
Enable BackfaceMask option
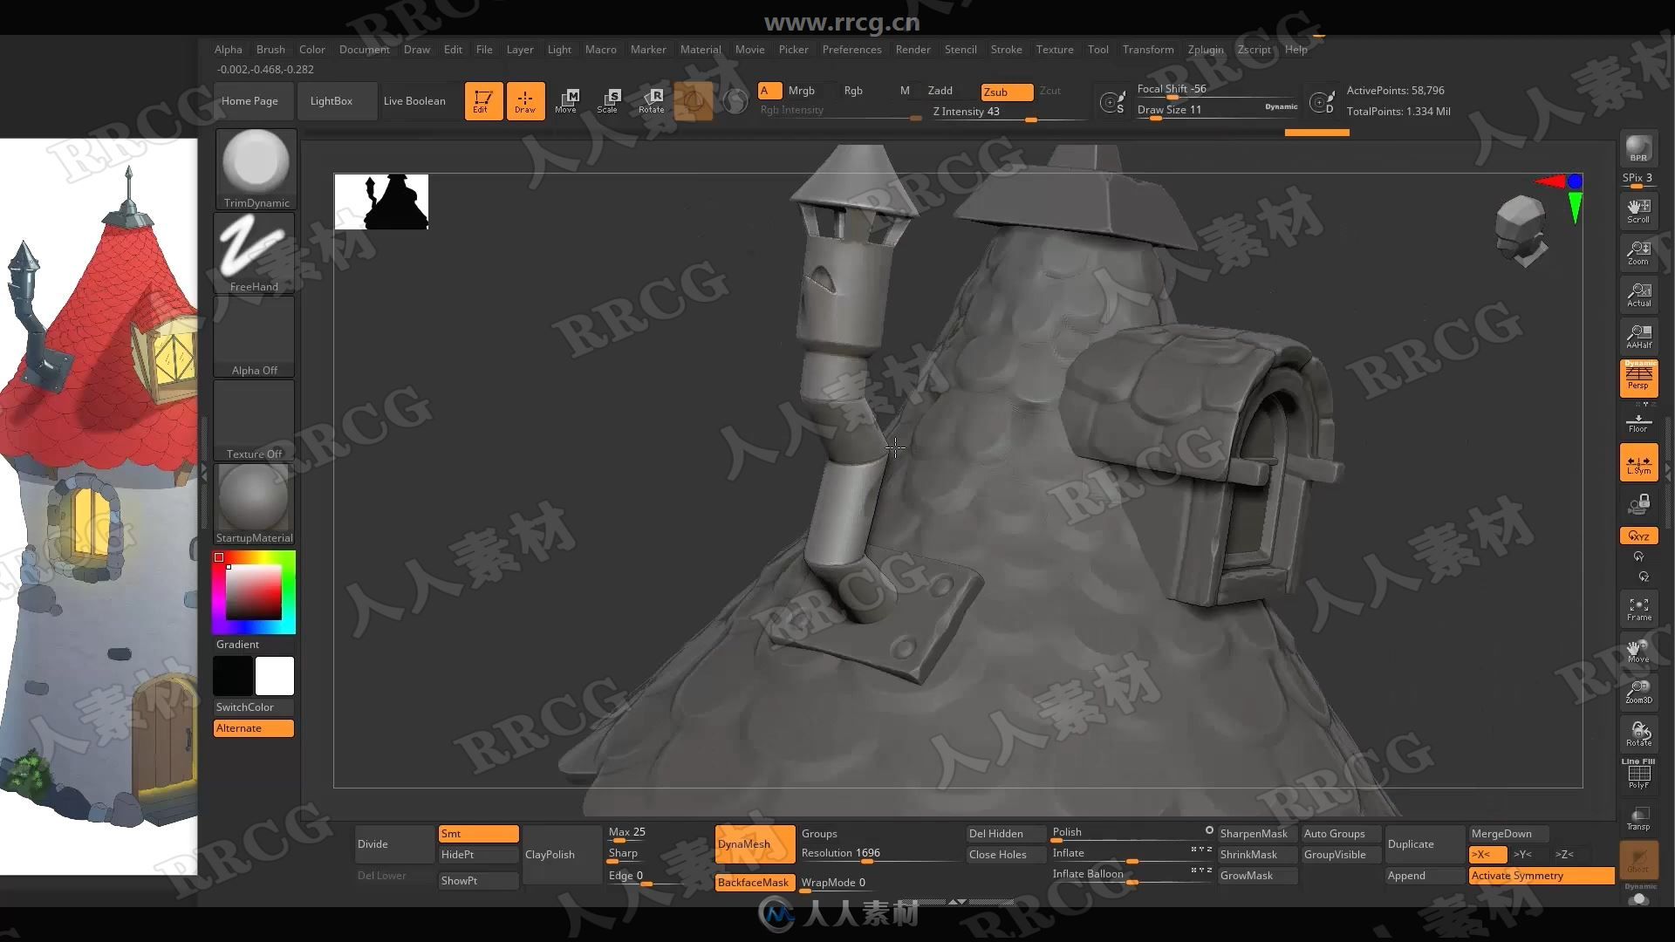coord(752,882)
